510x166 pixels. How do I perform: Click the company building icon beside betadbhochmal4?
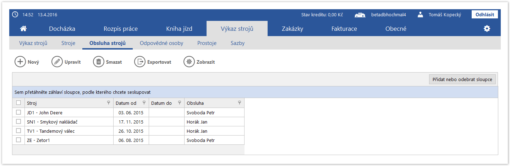tap(360, 15)
